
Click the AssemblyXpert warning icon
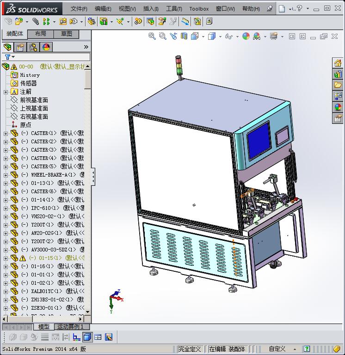[197, 22]
